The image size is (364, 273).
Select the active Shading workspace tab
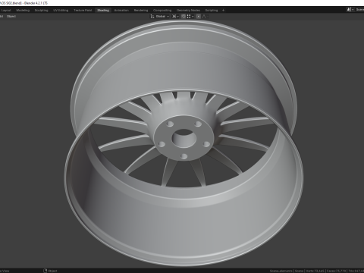point(103,11)
